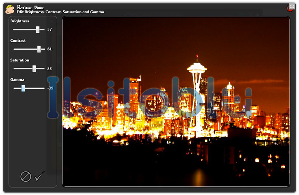The height and width of the screenshot is (195, 299).
Task: Click the Gamma value -39
Action: (50, 88)
